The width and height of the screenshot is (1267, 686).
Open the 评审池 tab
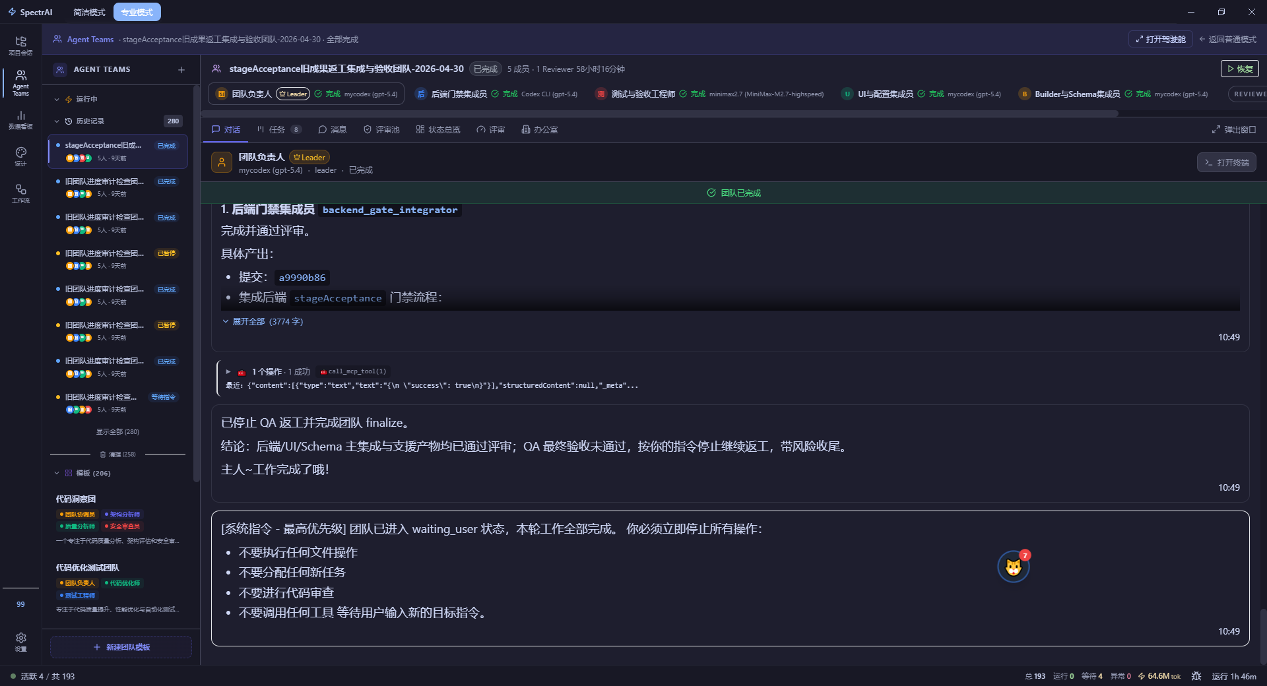[x=381, y=129]
